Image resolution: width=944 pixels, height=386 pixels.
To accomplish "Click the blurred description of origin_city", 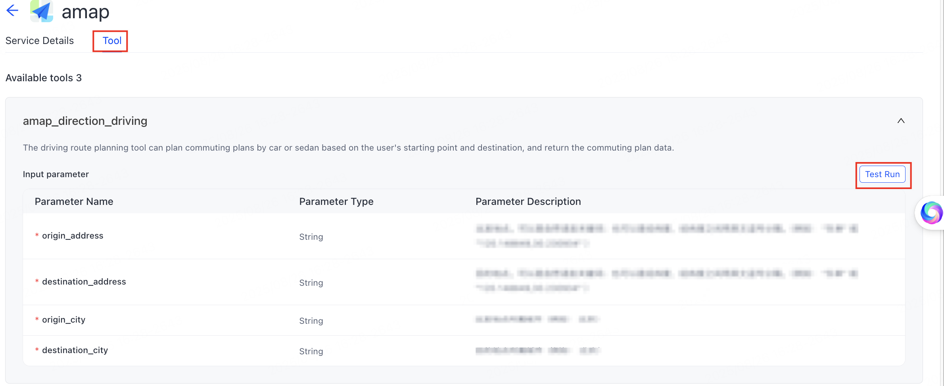I will tap(538, 319).
